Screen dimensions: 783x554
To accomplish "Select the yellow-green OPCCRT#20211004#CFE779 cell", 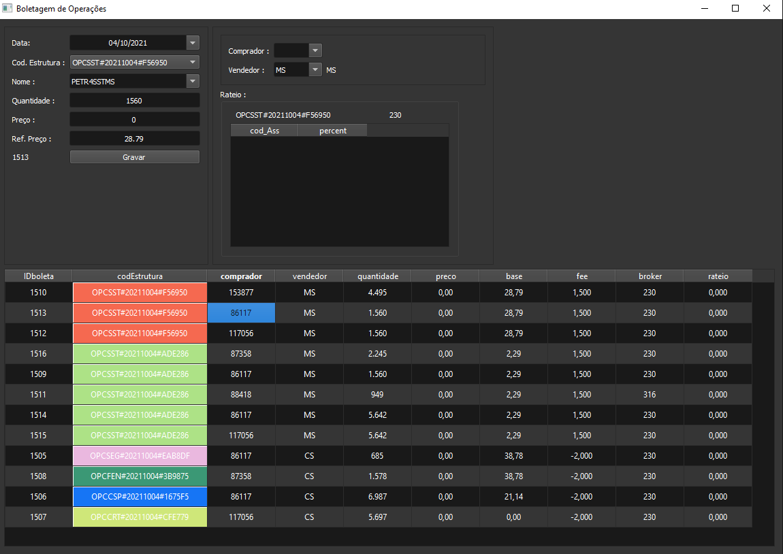I will pos(140,517).
